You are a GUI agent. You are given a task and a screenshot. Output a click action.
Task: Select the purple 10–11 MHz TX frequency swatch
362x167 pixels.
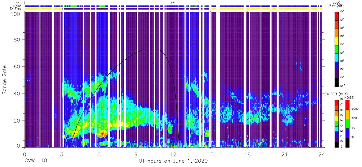point(337,139)
